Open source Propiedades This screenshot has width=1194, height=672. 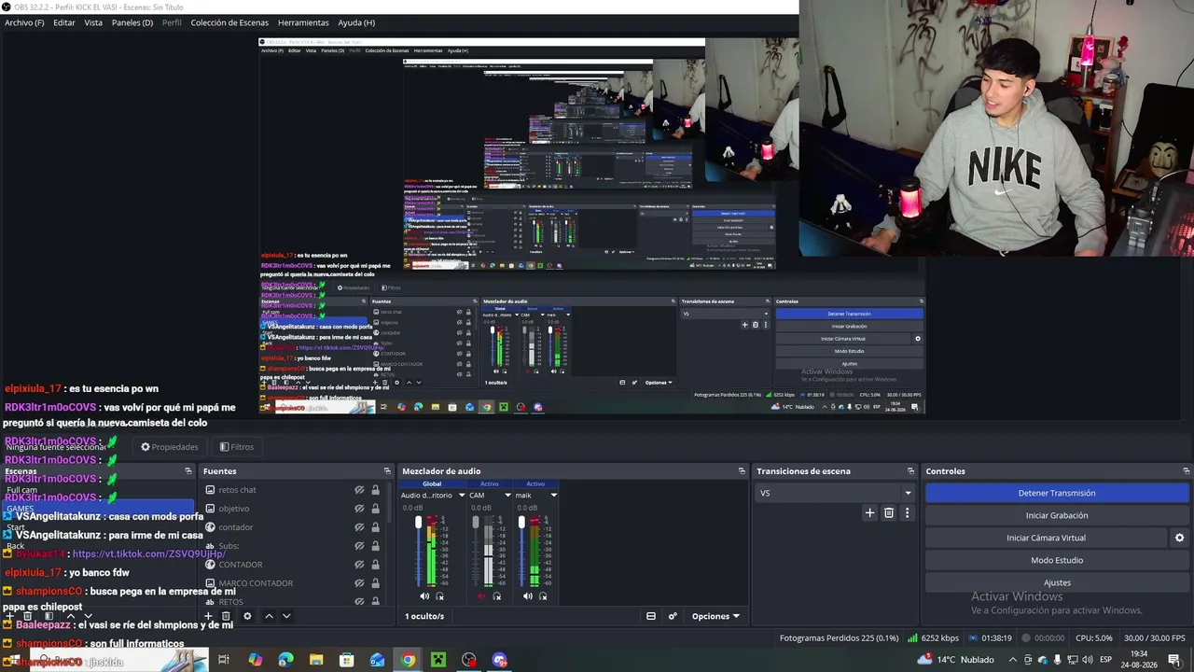[170, 447]
